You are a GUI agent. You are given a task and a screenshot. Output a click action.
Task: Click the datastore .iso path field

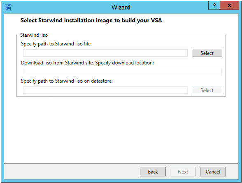click(x=105, y=90)
